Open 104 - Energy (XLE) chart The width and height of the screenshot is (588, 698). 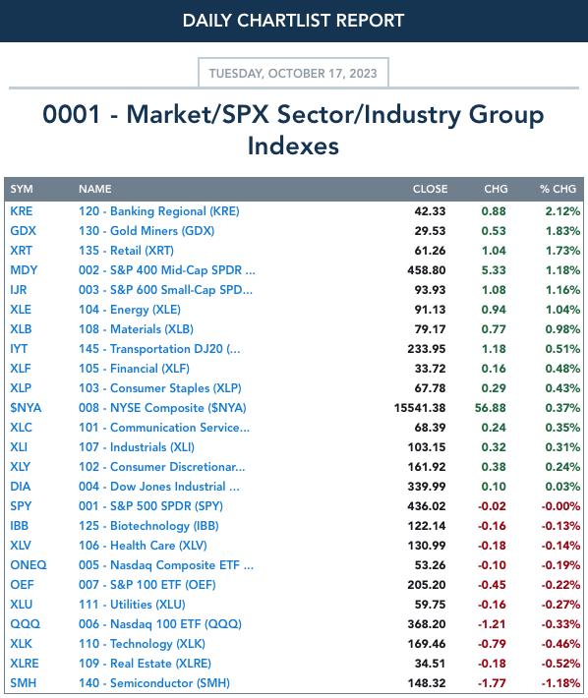[x=130, y=310]
